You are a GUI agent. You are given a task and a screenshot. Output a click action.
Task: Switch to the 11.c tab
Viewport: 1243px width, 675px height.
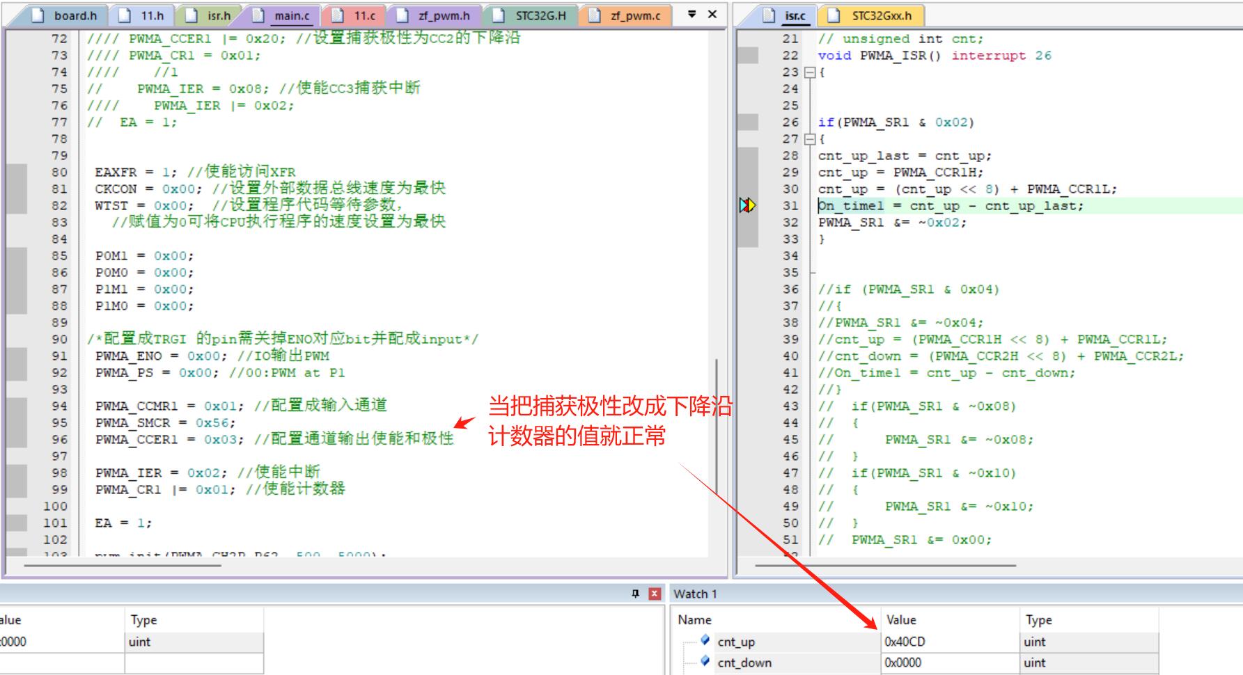pyautogui.click(x=354, y=15)
